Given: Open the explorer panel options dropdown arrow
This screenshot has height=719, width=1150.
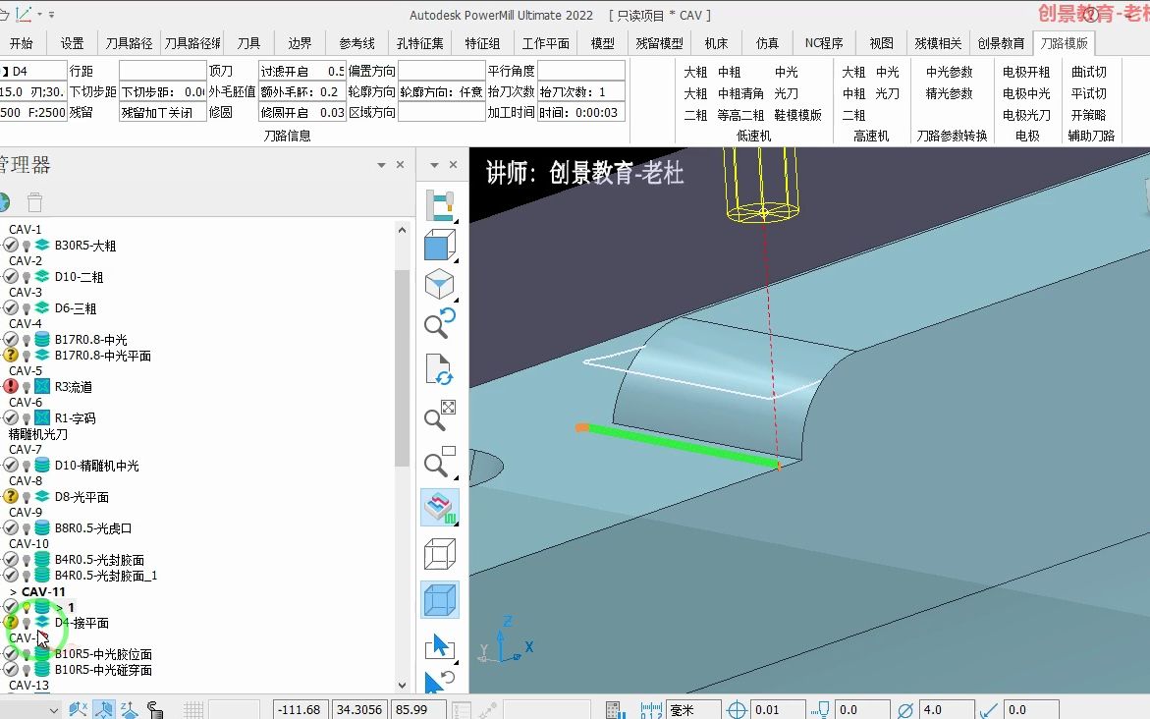Looking at the screenshot, I should tap(381, 165).
